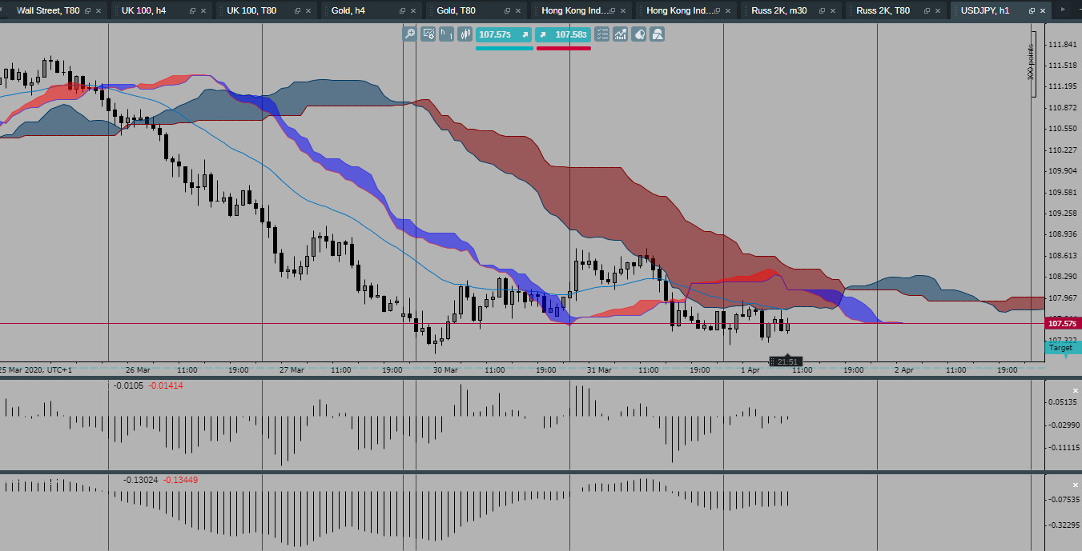Close the lower indicator panel
The height and width of the screenshot is (551, 1082).
click(x=1076, y=485)
